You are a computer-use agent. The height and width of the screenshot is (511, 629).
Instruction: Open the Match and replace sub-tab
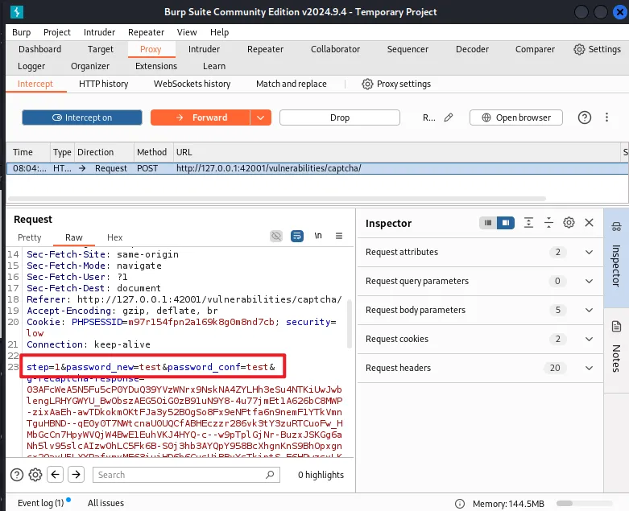pos(292,84)
